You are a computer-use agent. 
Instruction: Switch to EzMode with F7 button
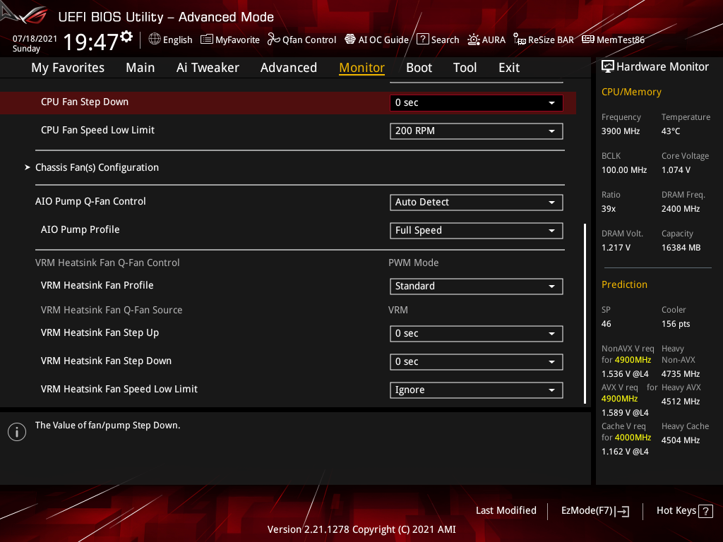(x=594, y=510)
